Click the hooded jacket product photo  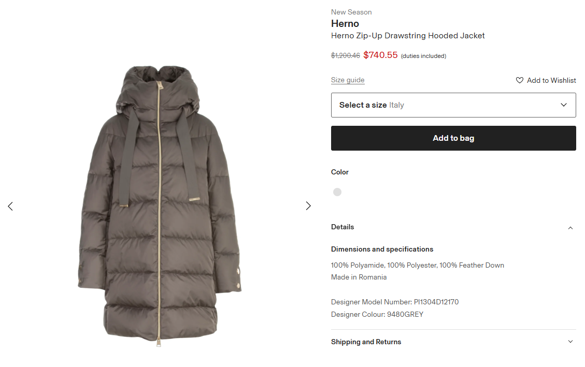160,207
